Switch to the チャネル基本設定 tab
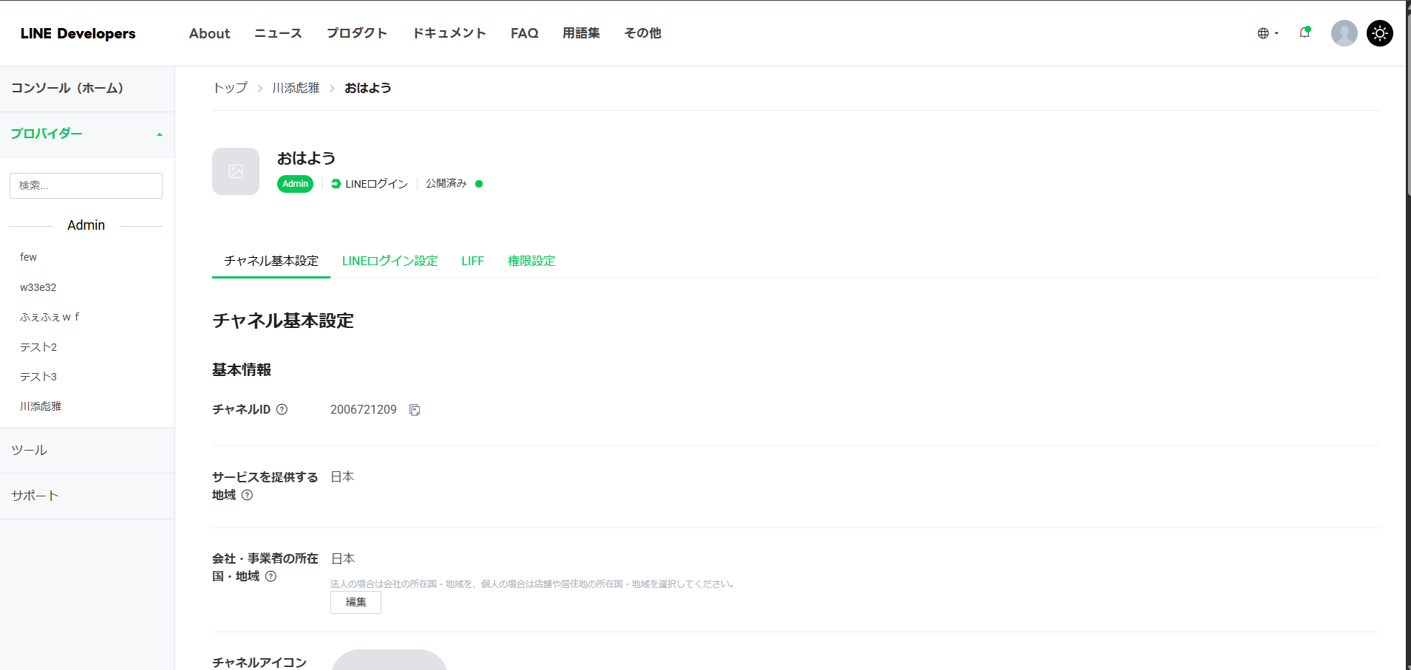The height and width of the screenshot is (670, 1411). coord(271,261)
